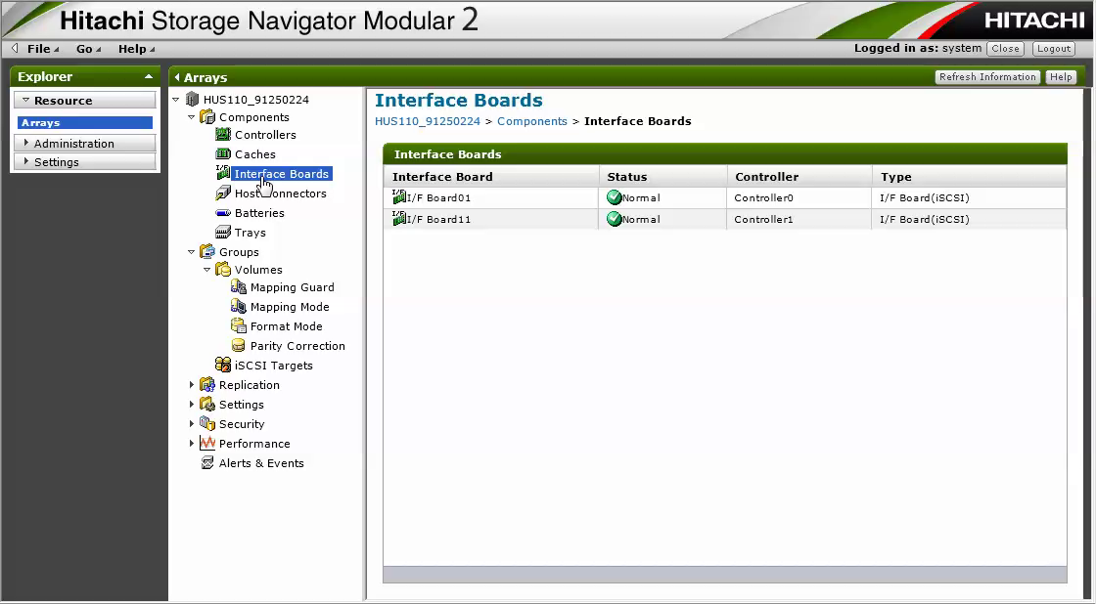Viewport: 1096px width, 604px height.
Task: Click the Caches icon
Action: pyautogui.click(x=223, y=153)
